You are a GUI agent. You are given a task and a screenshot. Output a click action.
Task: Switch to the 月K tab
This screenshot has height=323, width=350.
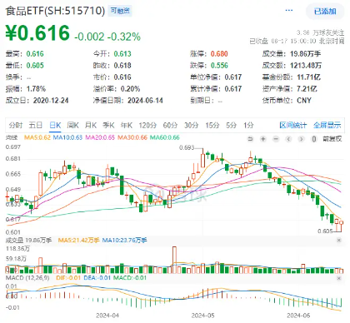(x=91, y=125)
